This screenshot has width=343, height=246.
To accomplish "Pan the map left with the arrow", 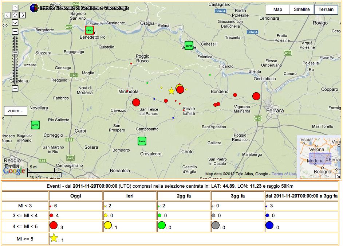I will 8,15.
